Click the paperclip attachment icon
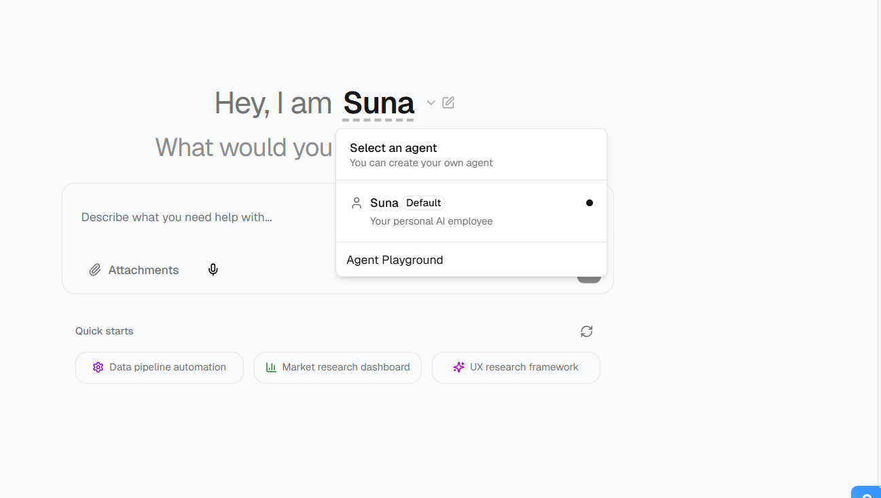This screenshot has width=881, height=498. tap(95, 270)
